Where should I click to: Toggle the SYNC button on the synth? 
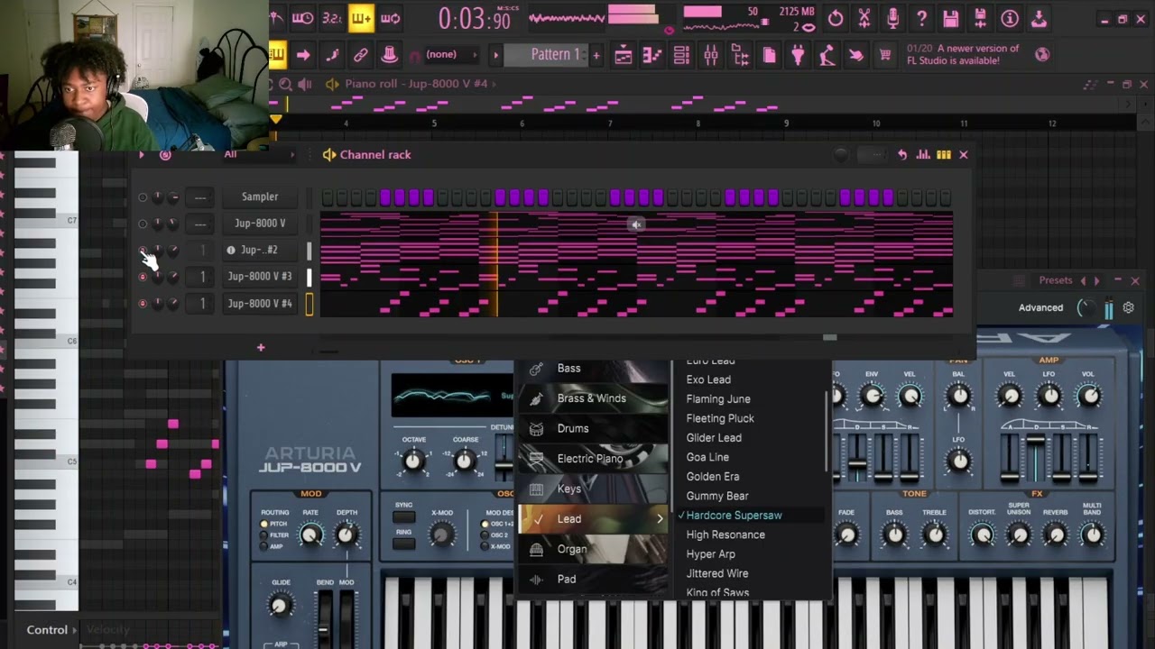(404, 516)
